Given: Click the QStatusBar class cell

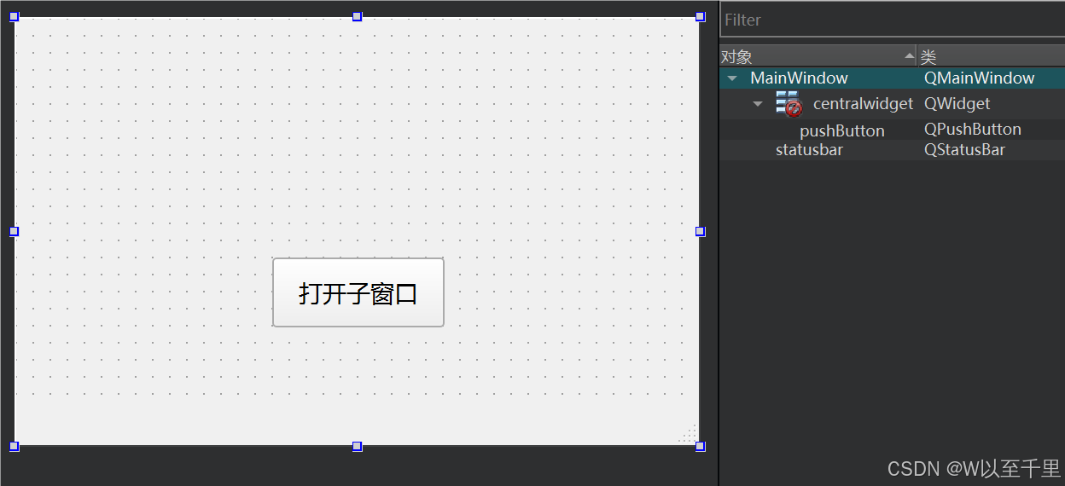Looking at the screenshot, I should pos(964,150).
